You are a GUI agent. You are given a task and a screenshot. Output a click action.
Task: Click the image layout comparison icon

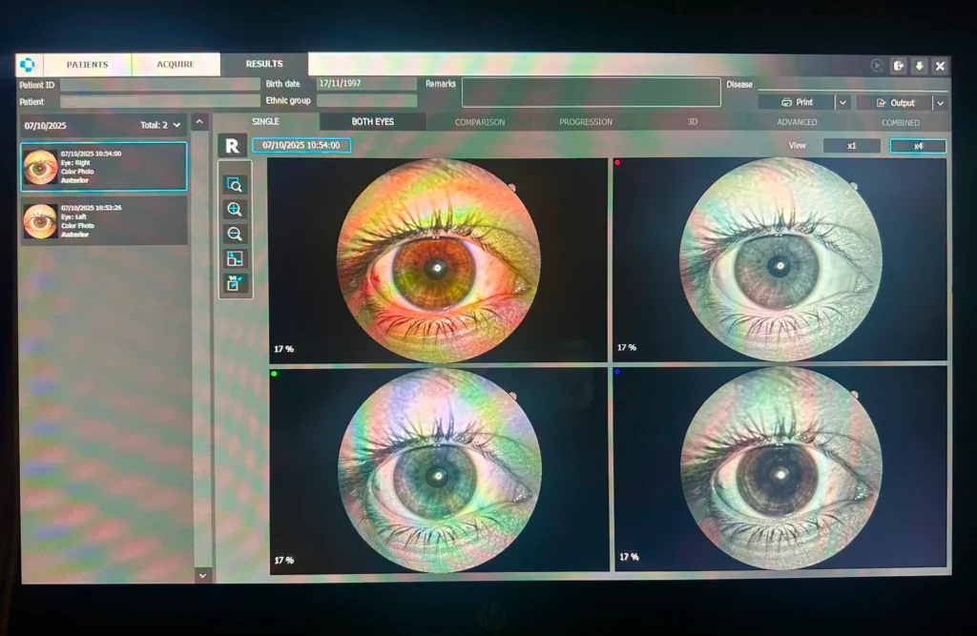pyautogui.click(x=236, y=258)
